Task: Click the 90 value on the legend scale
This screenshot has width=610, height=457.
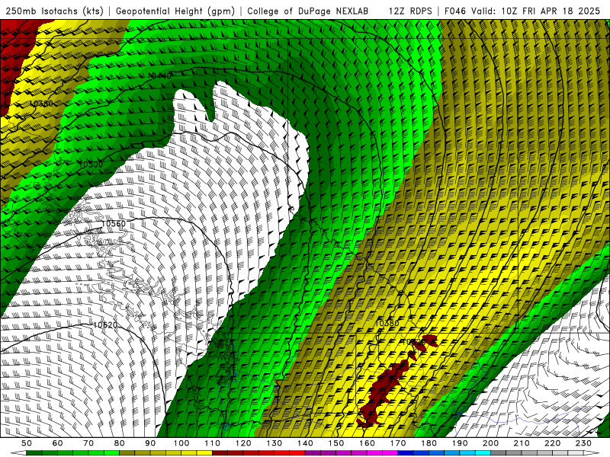Action: [x=150, y=443]
